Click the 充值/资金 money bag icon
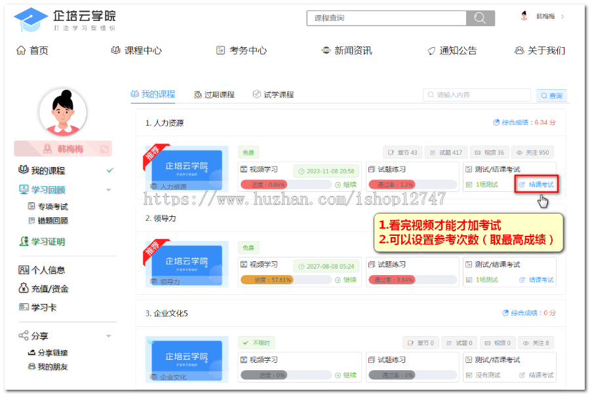The width and height of the screenshot is (590, 395). [24, 288]
